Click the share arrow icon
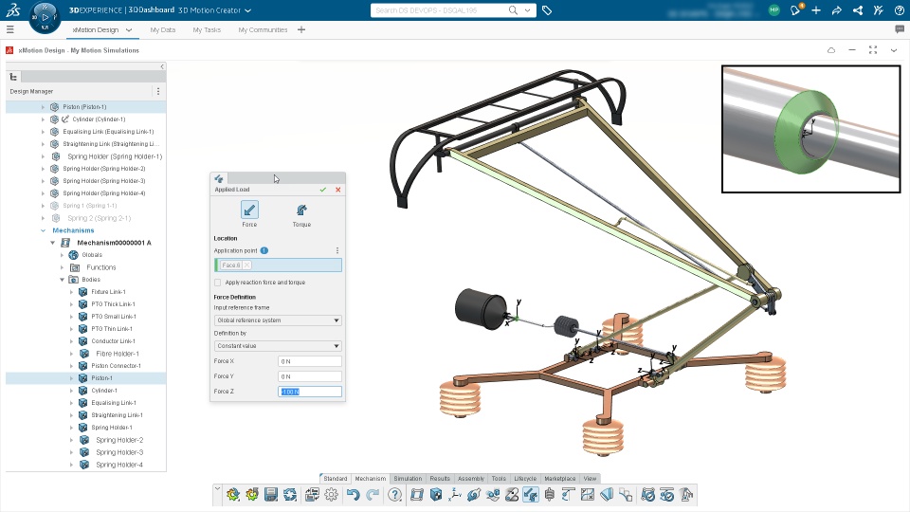This screenshot has height=512, width=910. [836, 9]
